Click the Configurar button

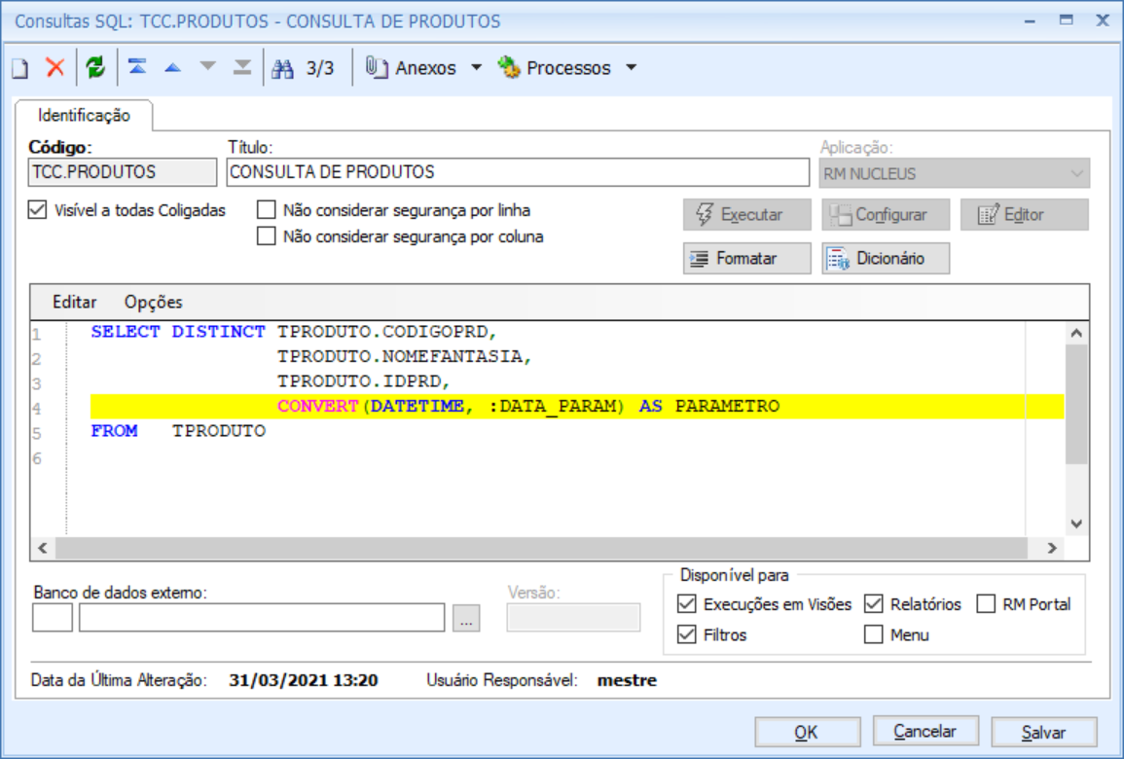(886, 214)
